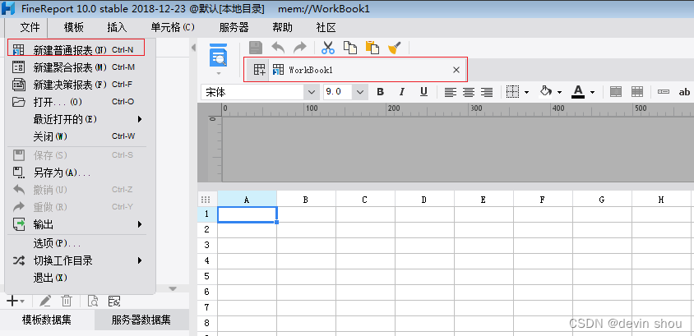Screen dimensions: 694x336
Task: Click the Save disk icon in toolbar
Action: [256, 48]
